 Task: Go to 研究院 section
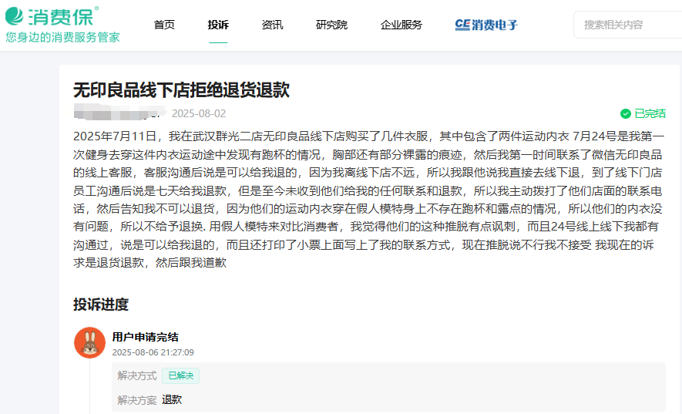pos(331,25)
